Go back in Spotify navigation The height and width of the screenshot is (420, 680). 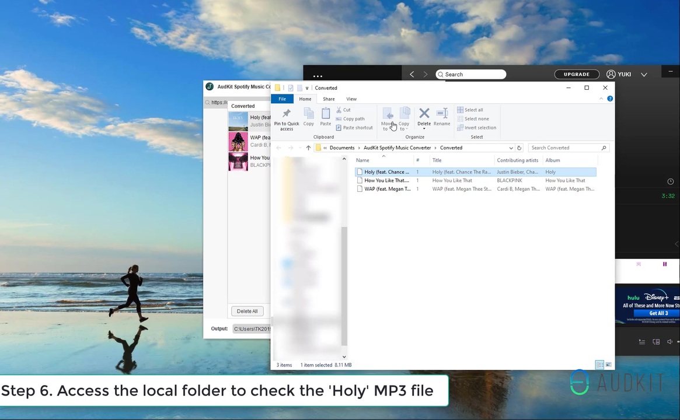412,75
